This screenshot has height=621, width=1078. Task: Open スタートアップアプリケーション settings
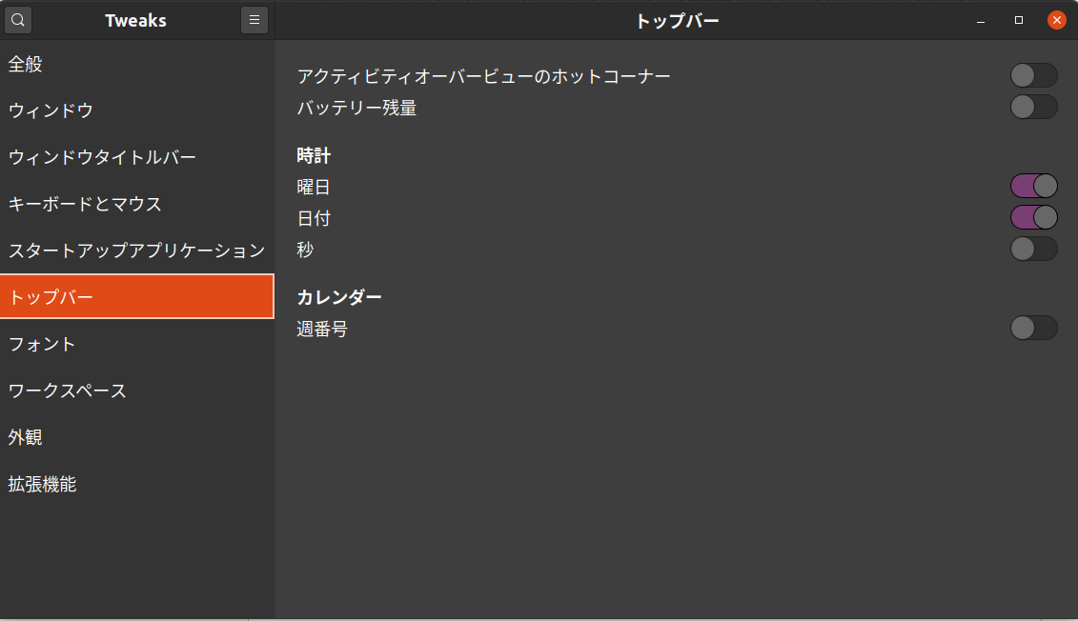[x=137, y=250]
